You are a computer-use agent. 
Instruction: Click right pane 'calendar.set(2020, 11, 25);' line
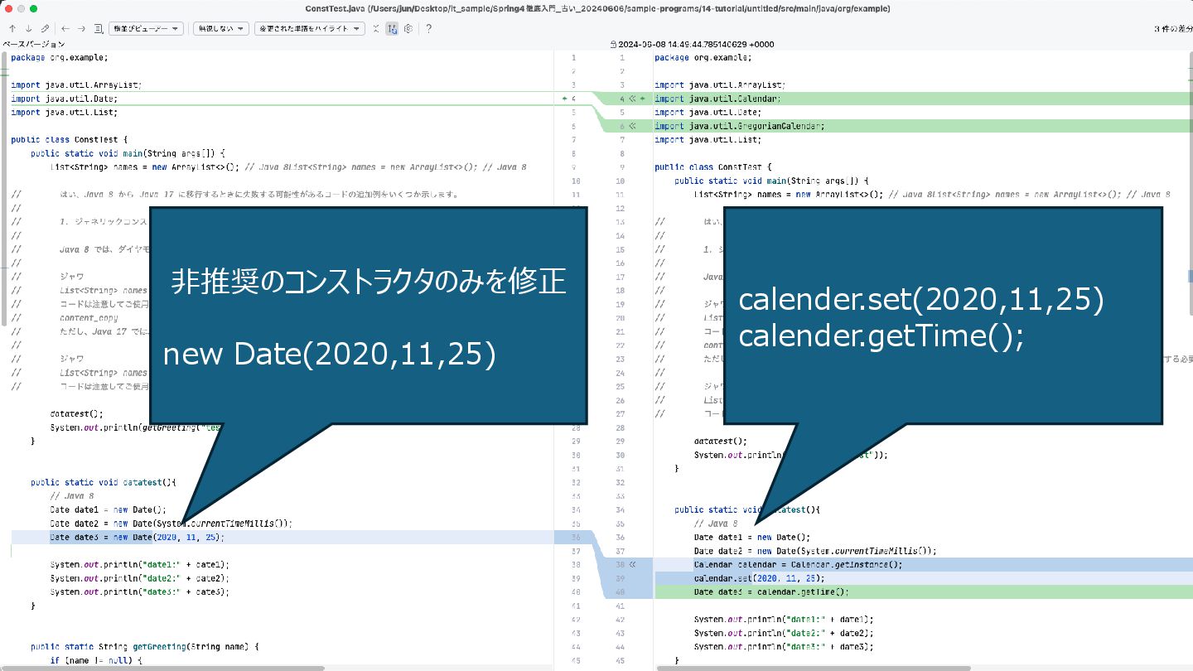click(x=759, y=578)
